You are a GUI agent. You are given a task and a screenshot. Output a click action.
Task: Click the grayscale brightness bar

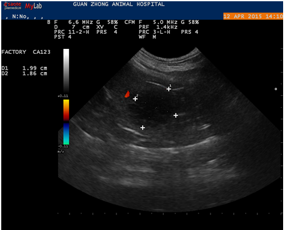pyautogui.click(x=66, y=71)
